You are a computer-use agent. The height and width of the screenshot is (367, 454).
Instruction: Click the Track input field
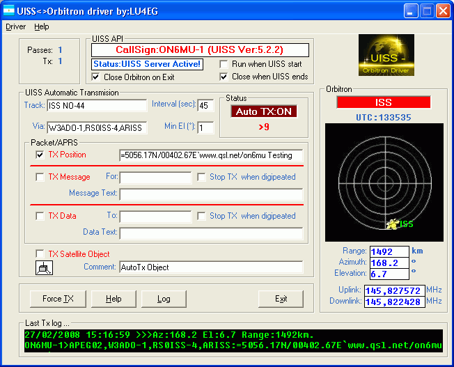[x=97, y=105]
